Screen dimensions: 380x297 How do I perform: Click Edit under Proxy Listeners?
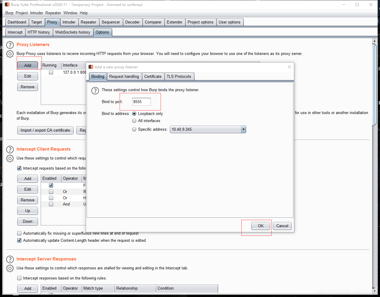[28, 76]
